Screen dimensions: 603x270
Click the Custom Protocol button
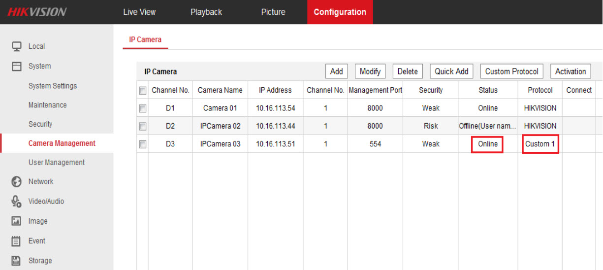tap(511, 71)
